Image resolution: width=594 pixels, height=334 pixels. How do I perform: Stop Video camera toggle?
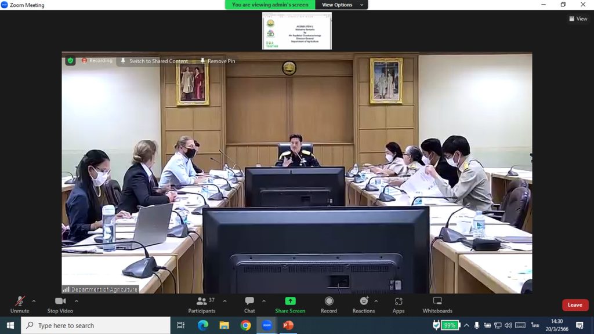click(x=60, y=305)
